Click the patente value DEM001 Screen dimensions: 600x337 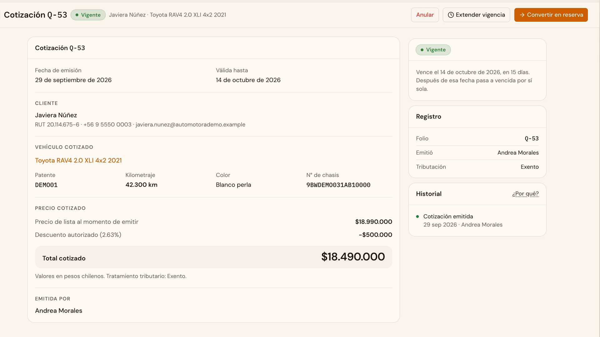[x=46, y=185]
